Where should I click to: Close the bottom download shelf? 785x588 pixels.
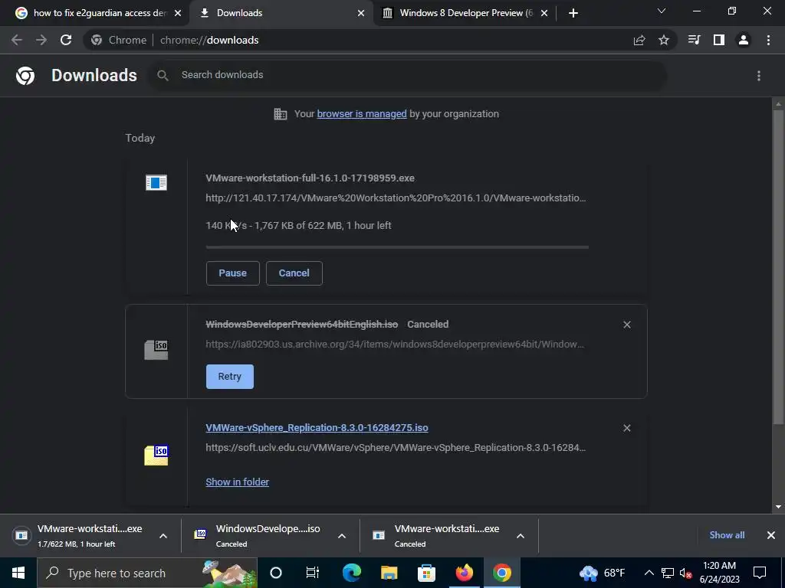click(771, 535)
